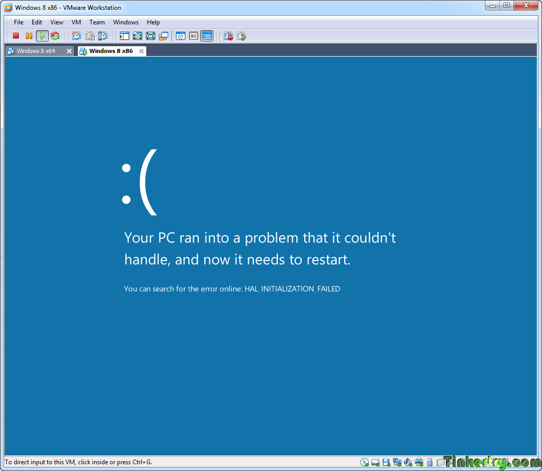Enter full screen mode toolbar icon

151,36
